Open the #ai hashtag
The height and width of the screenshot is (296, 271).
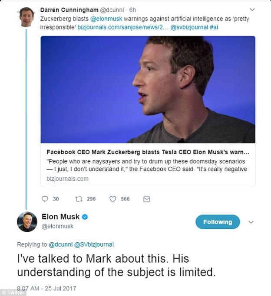pos(214,27)
